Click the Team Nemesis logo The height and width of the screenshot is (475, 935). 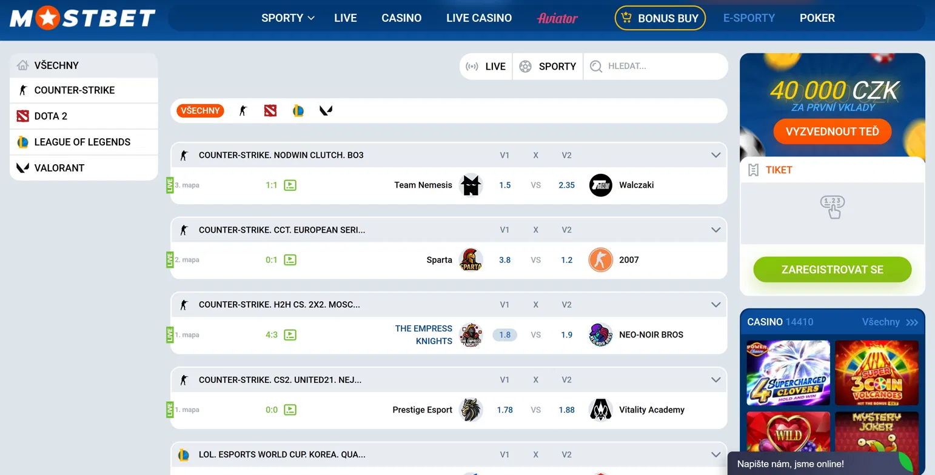[x=471, y=185]
